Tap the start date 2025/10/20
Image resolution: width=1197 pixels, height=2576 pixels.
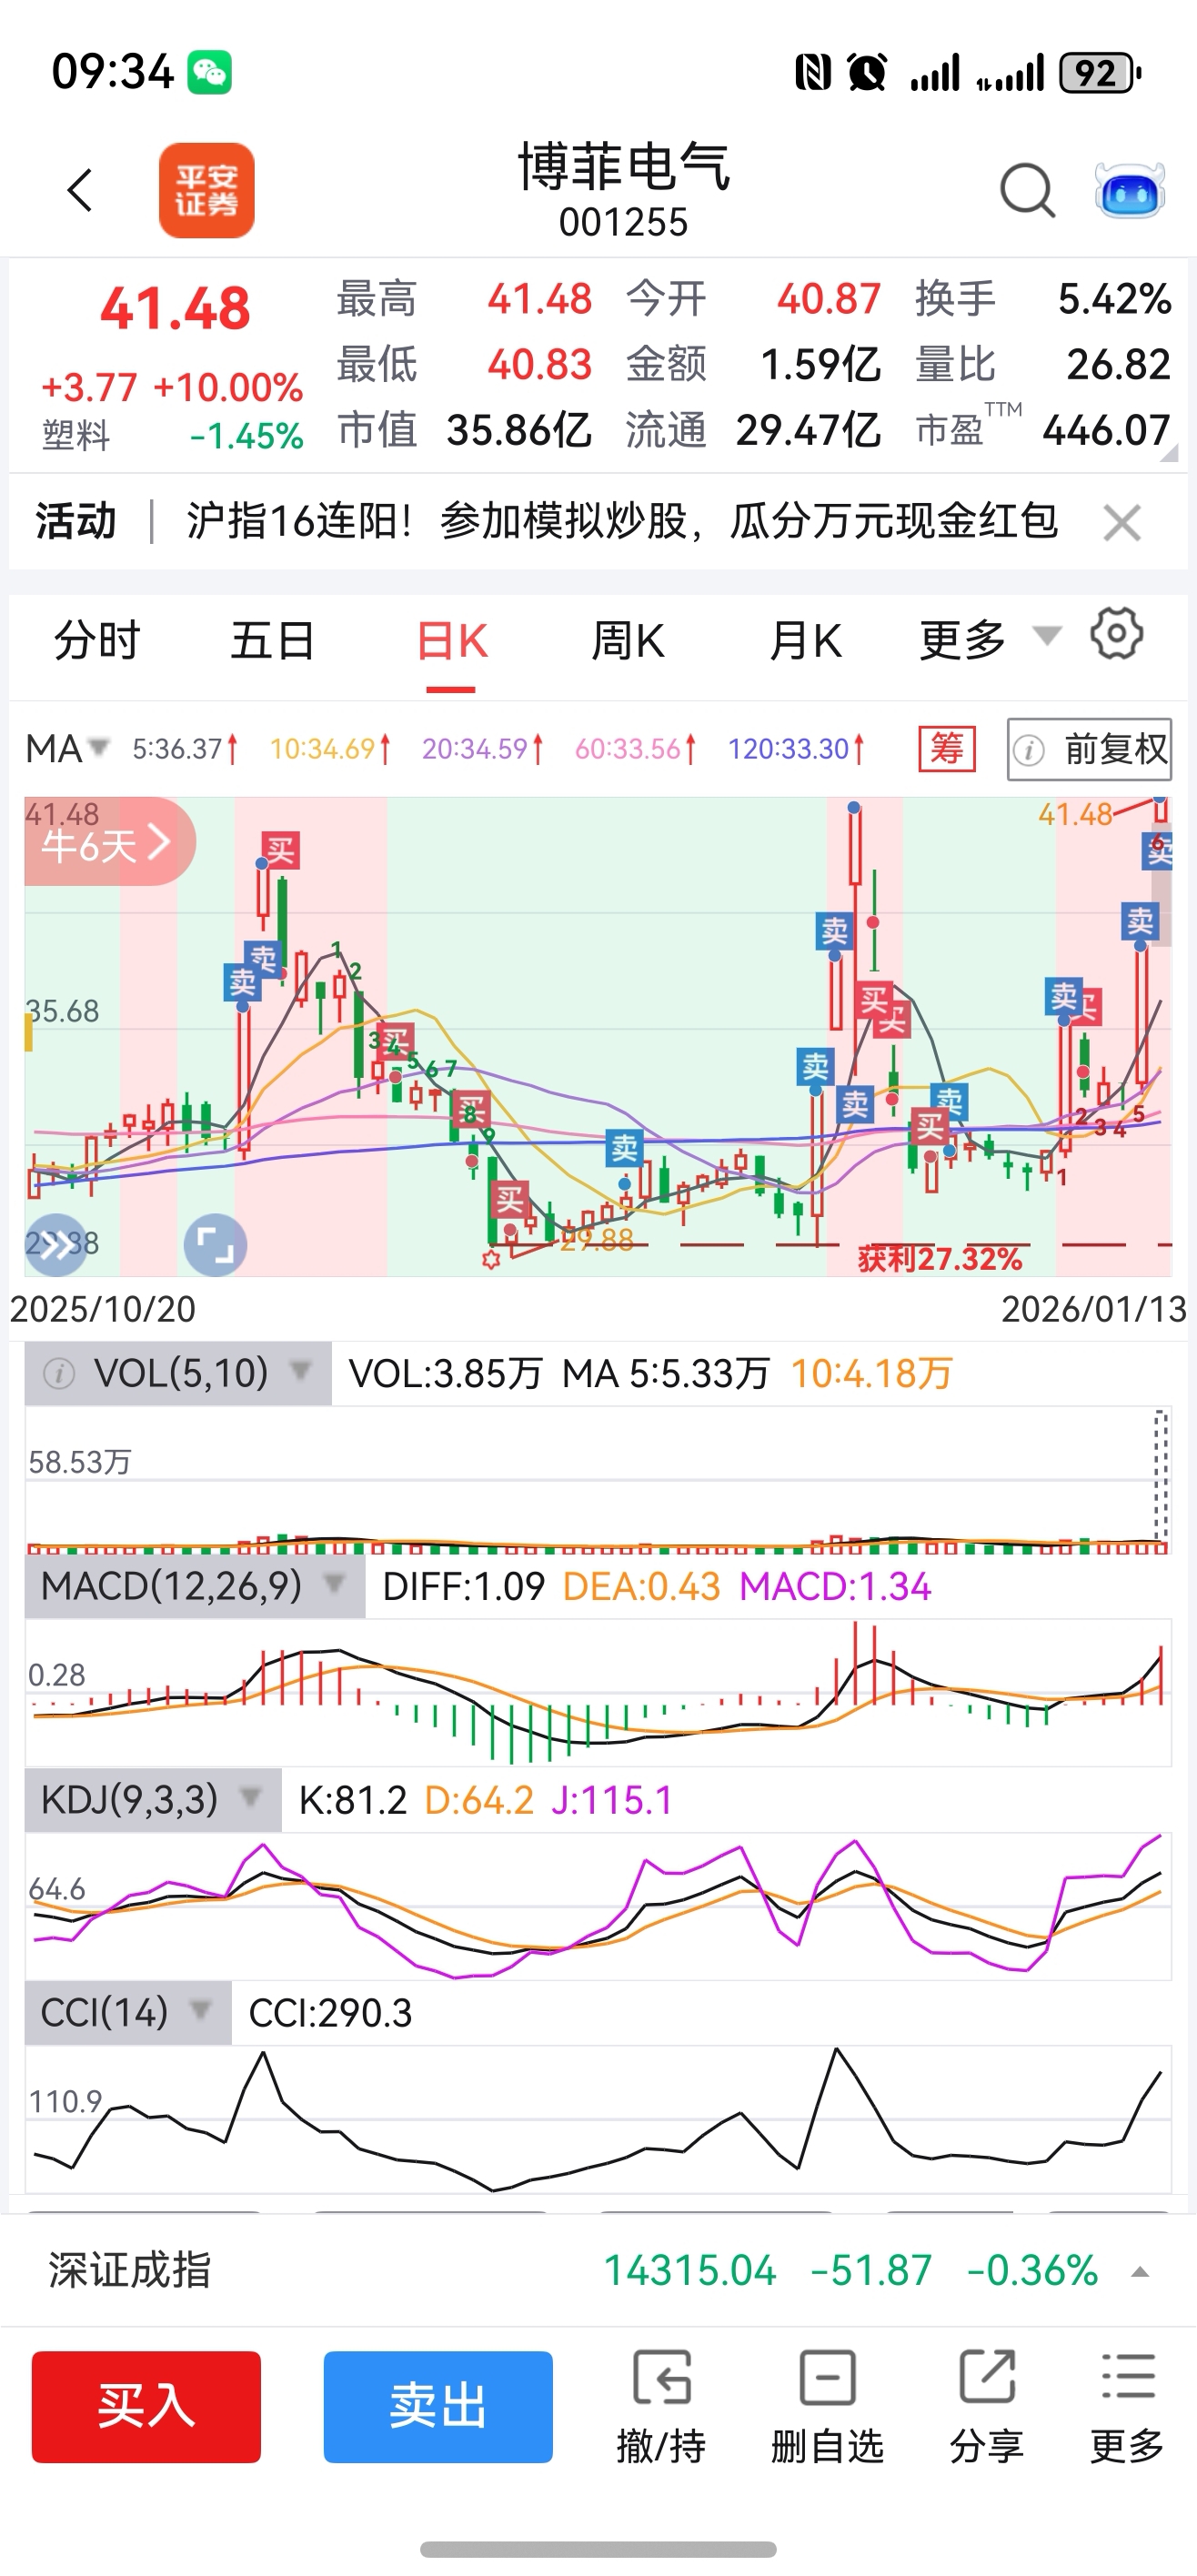pos(103,1309)
